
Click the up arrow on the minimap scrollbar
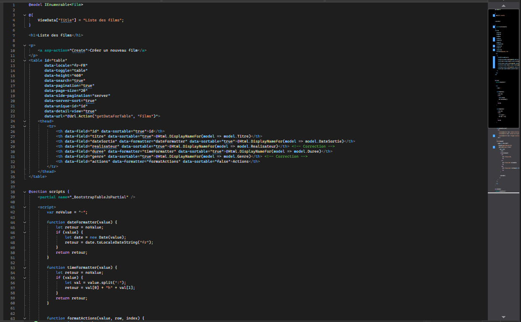pos(503,6)
